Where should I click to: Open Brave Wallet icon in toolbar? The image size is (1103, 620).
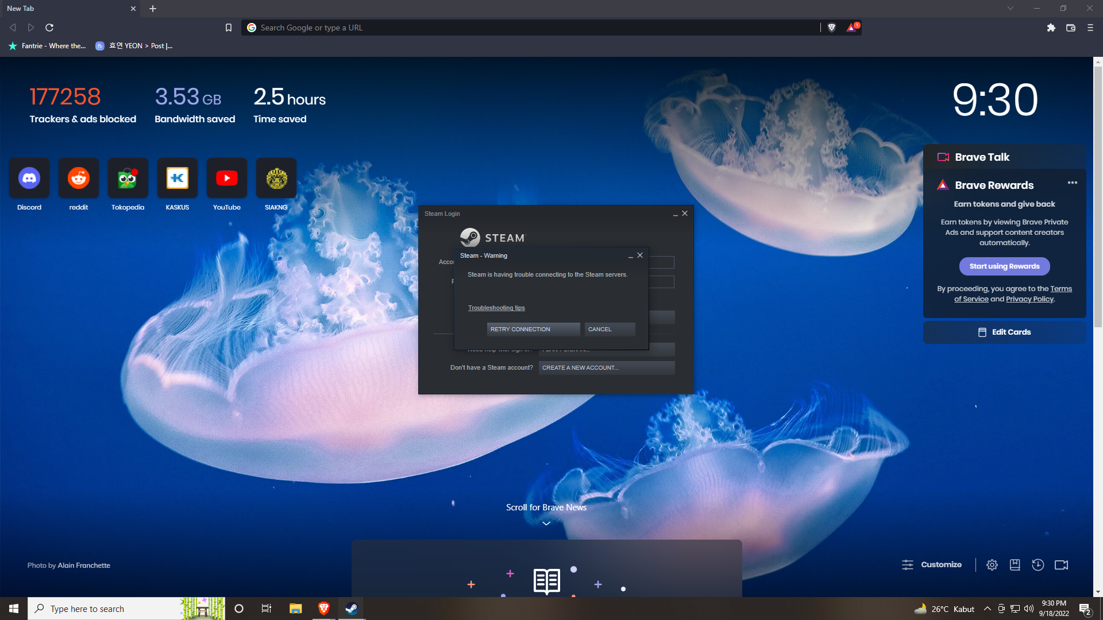[1071, 28]
